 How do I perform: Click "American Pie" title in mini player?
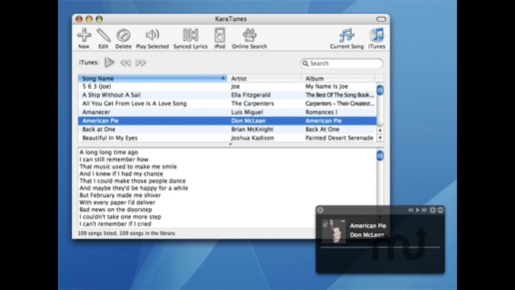[368, 225]
